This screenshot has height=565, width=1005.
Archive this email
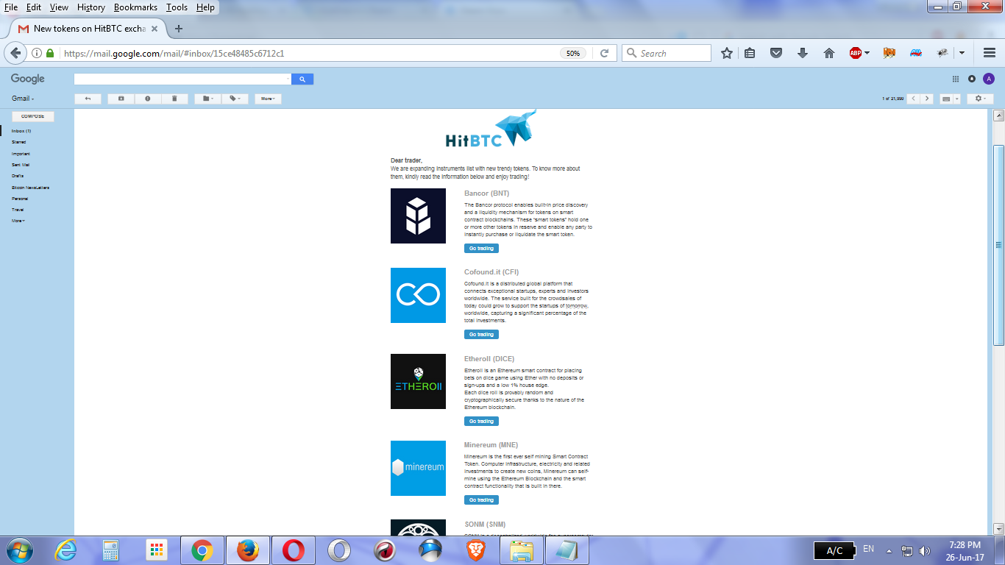(x=121, y=99)
